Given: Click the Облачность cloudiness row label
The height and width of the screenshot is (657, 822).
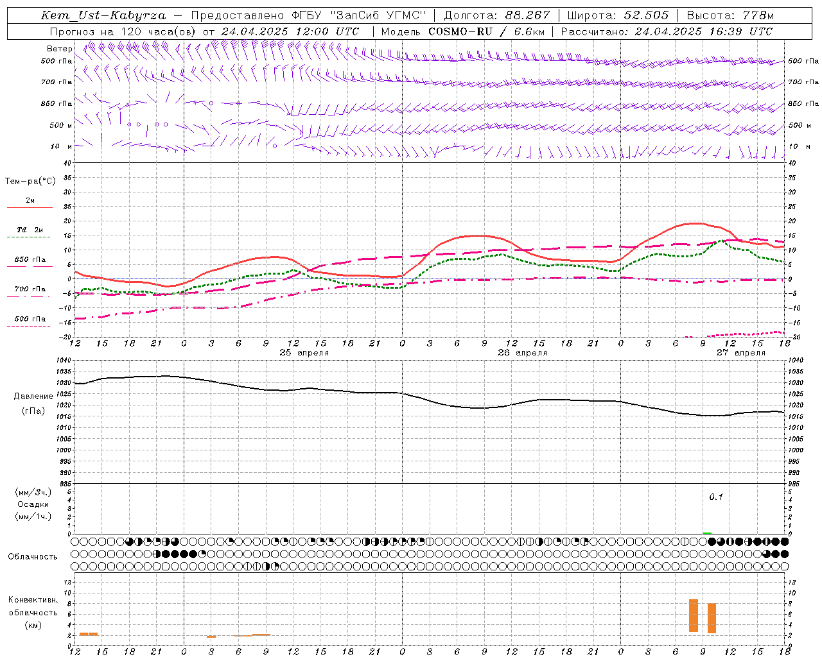Looking at the screenshot, I should [33, 557].
